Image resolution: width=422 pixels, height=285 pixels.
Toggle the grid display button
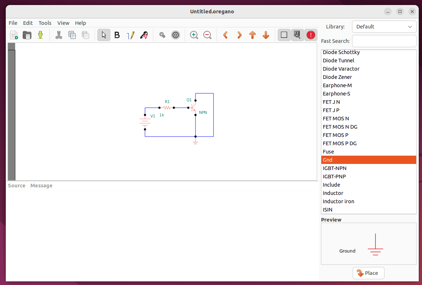pyautogui.click(x=284, y=35)
